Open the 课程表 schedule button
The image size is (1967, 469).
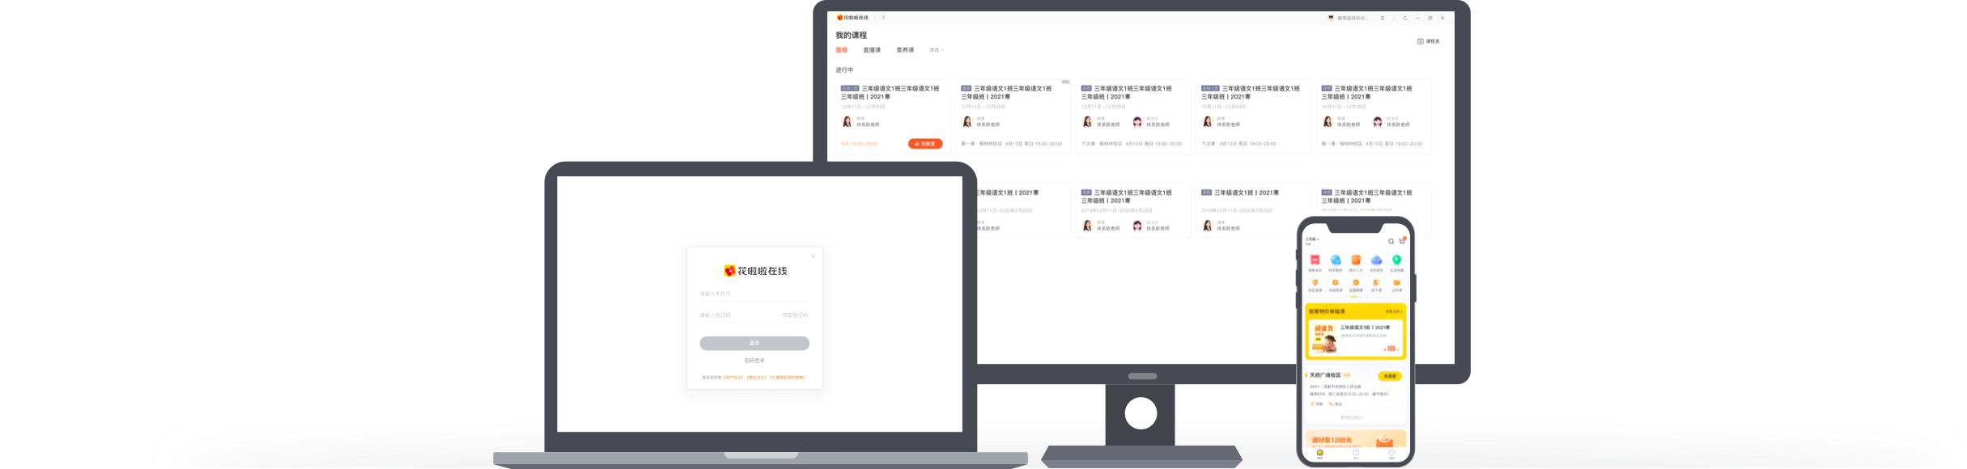[x=1429, y=41]
